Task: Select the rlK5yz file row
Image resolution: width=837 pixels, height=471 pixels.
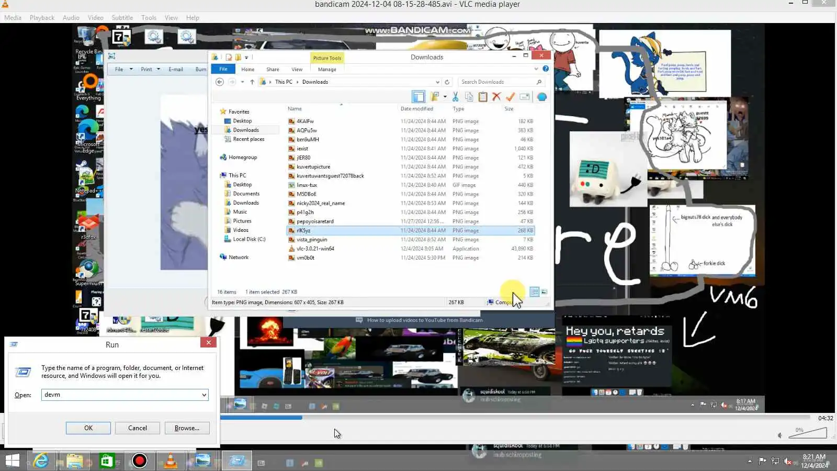Action: coord(411,230)
